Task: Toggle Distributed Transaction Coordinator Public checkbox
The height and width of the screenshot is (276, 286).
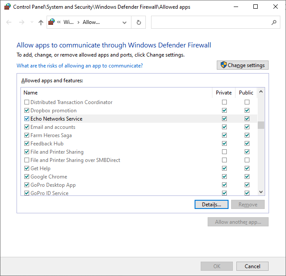Action: tap(247, 102)
